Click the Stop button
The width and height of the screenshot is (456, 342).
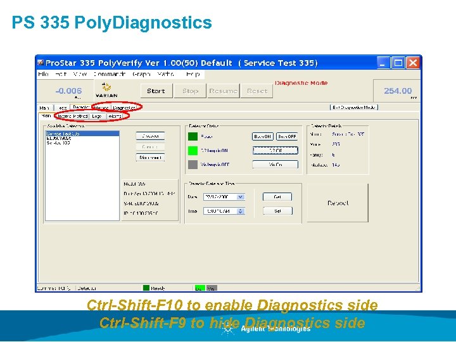pos(190,91)
